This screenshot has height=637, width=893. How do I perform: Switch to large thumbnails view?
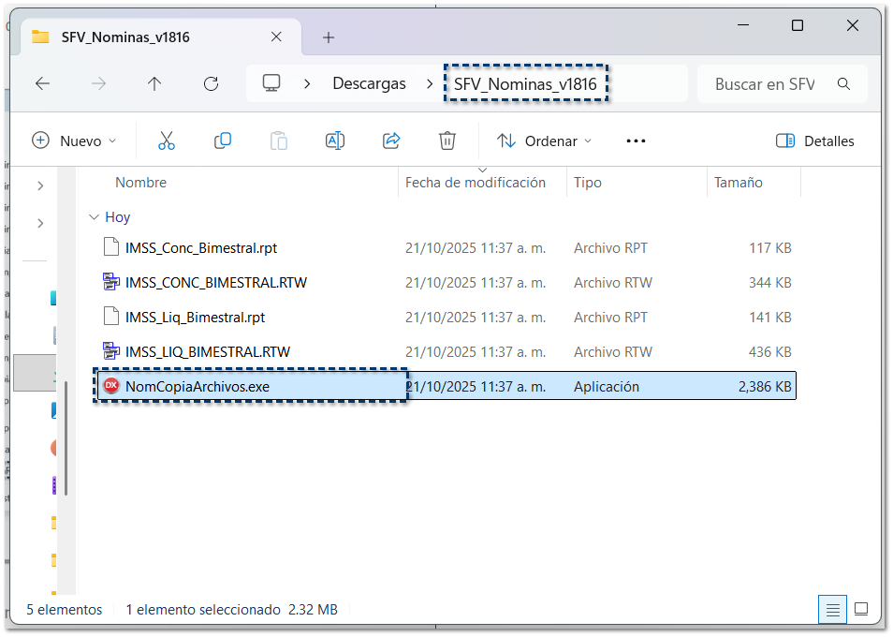(x=861, y=609)
